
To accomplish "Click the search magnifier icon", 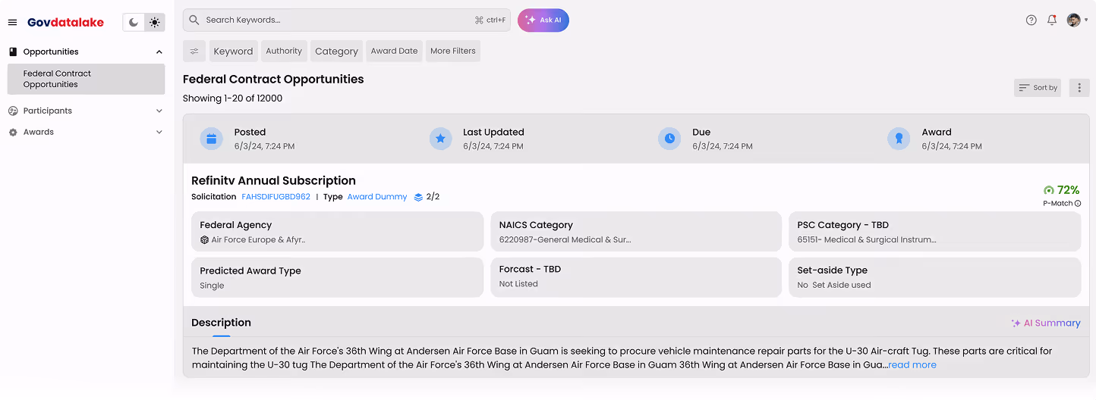I will coord(194,20).
